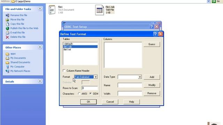Image resolution: width=223 pixels, height=125 pixels.
Task: Close the ODBC Text Setup window
Action: click(x=157, y=27)
